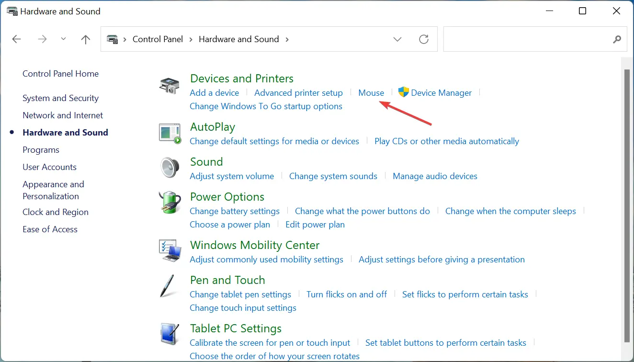Viewport: 634px width, 362px height.
Task: Click the Control Panel search box
Action: pos(527,39)
